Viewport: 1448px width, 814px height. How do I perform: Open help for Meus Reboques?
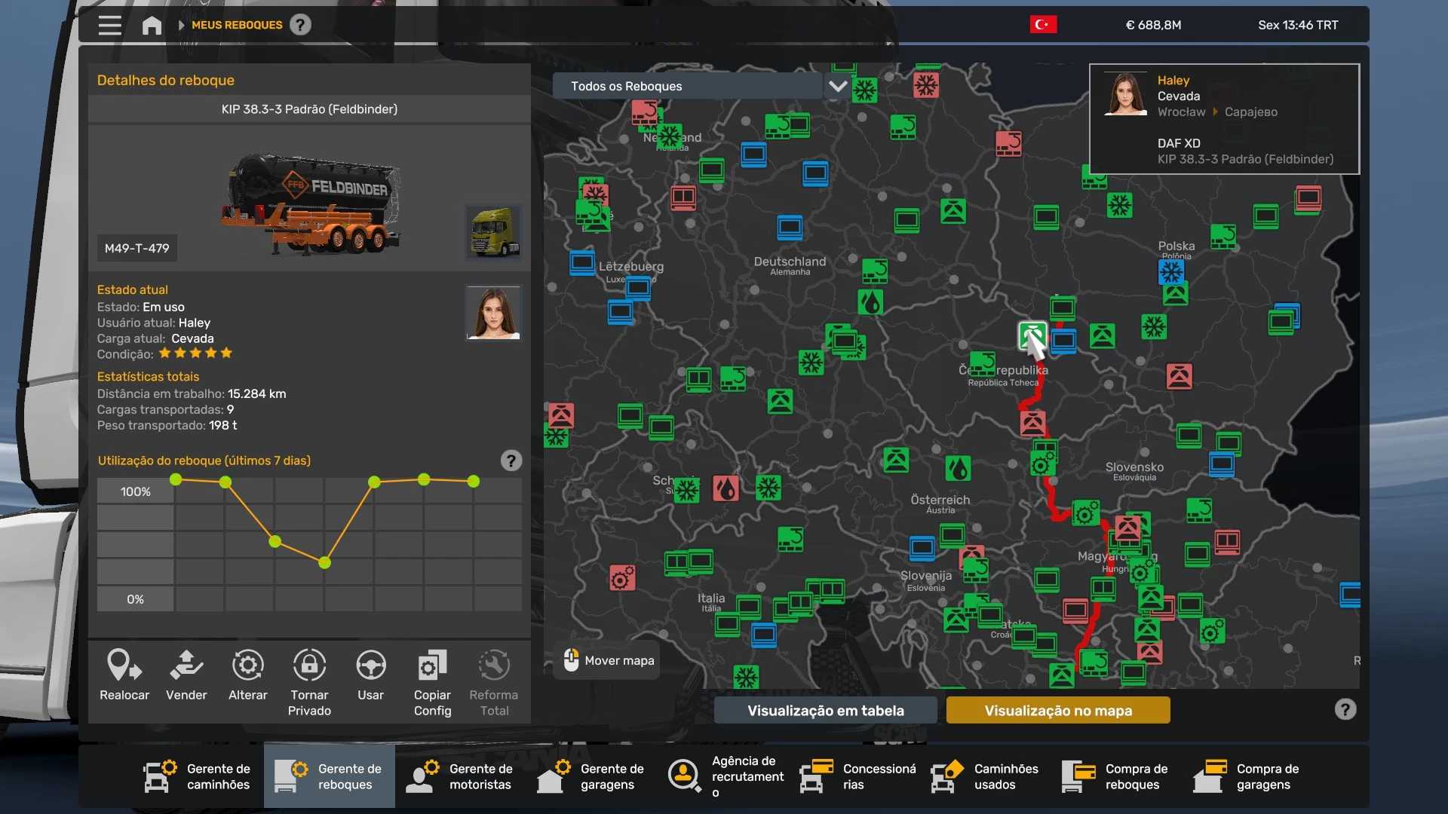[x=300, y=25]
